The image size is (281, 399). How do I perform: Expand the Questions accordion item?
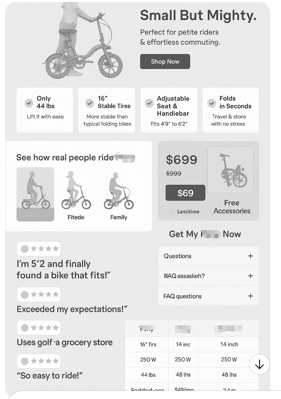[250, 256]
